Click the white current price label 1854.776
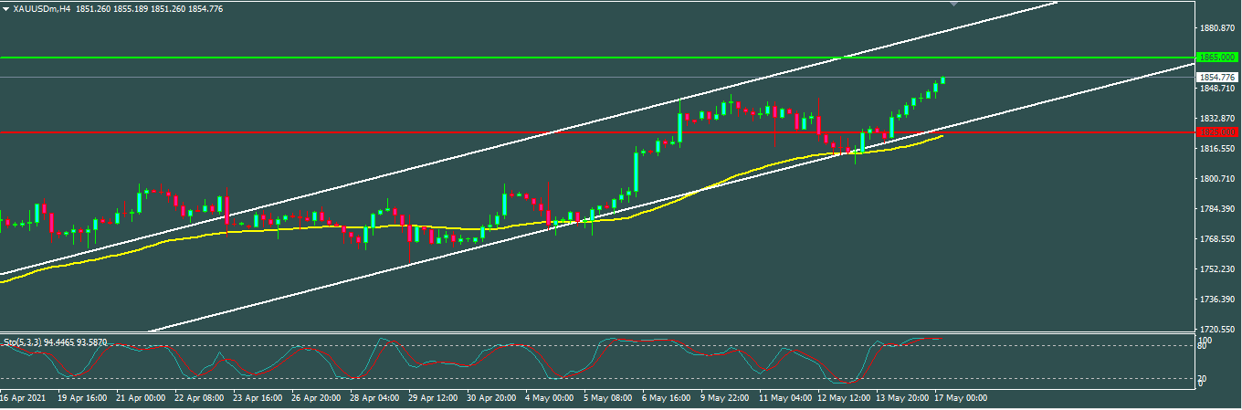Image resolution: width=1242 pixels, height=410 pixels. 1216,77
